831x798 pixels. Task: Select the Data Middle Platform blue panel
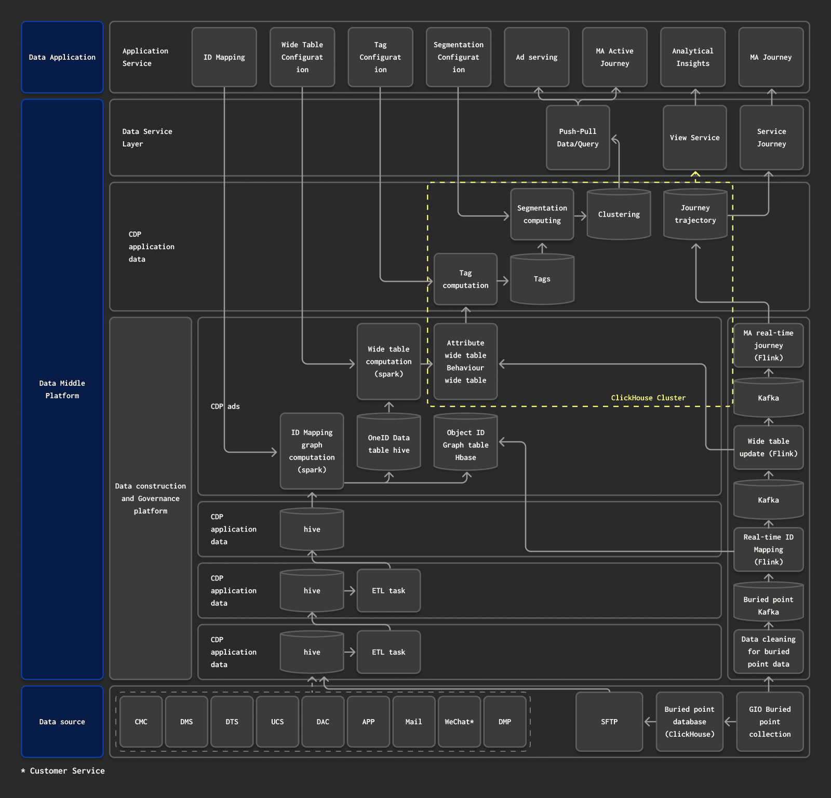(x=62, y=389)
